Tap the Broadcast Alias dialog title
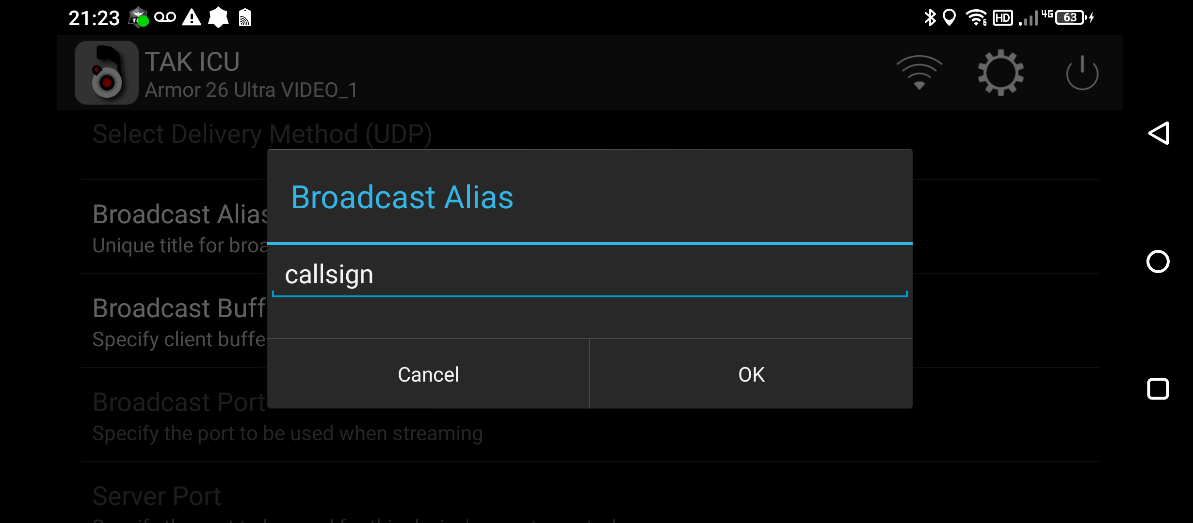This screenshot has height=523, width=1193. coord(402,197)
